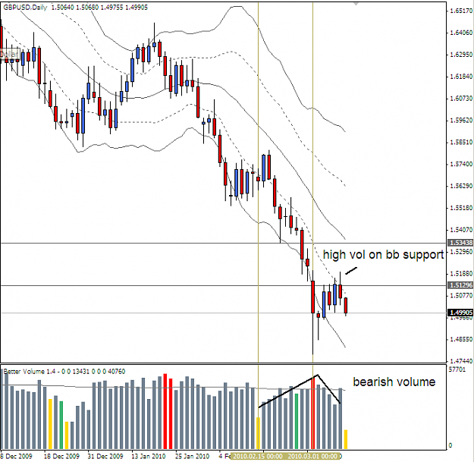Click price scale value 1.56290
The width and height of the screenshot is (474, 462).
[x=461, y=186]
